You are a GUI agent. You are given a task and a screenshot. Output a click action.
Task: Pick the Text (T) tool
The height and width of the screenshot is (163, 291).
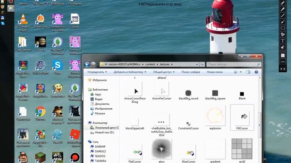tap(283, 41)
